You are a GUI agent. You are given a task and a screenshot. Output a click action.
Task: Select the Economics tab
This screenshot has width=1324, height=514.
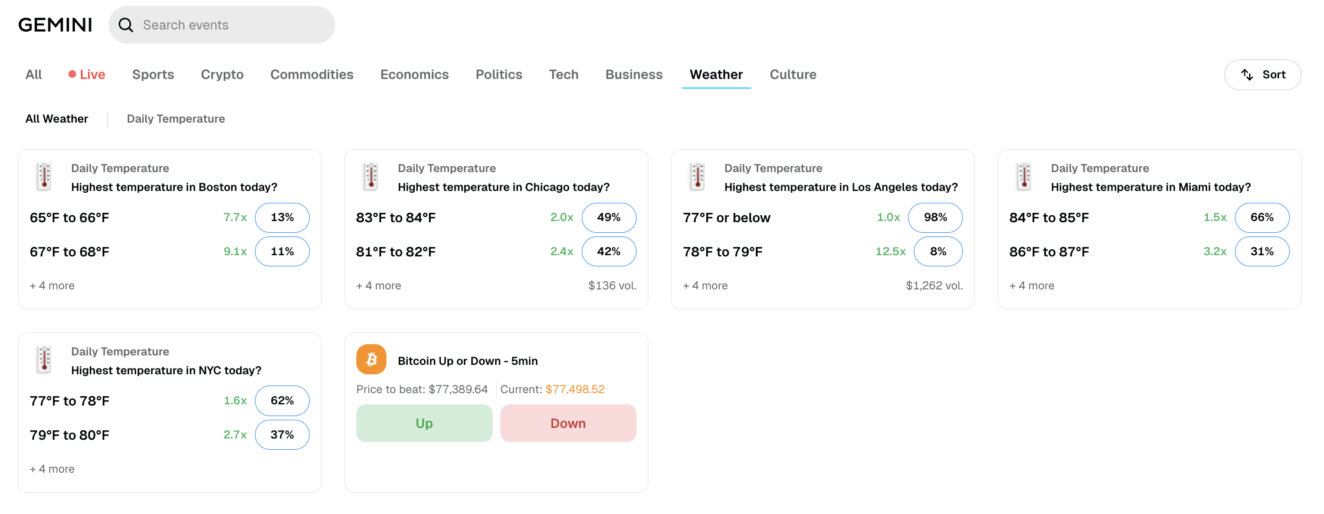[415, 74]
